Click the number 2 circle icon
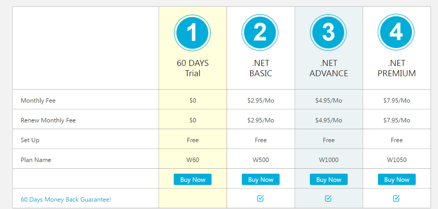438x209 pixels. (260, 32)
